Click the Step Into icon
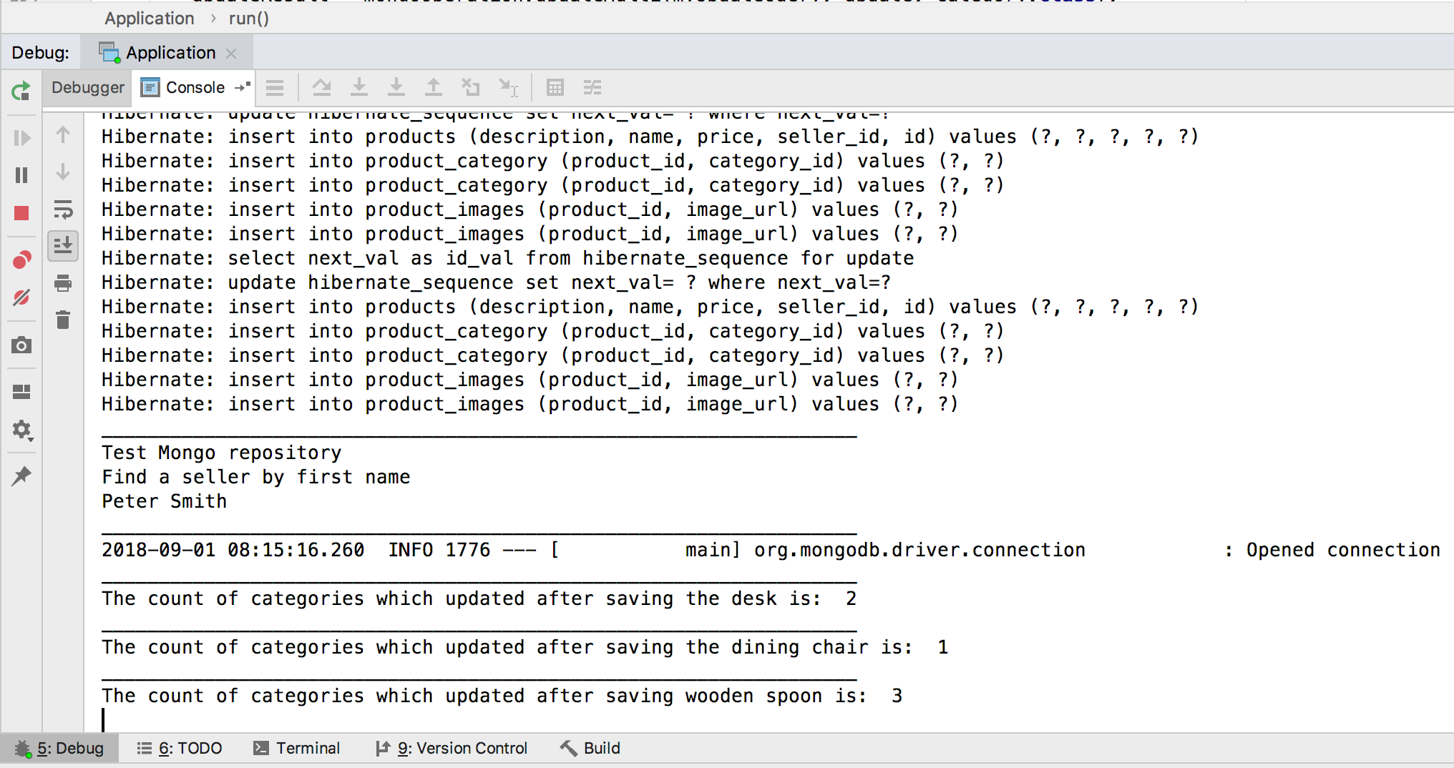The image size is (1454, 768). pos(359,88)
